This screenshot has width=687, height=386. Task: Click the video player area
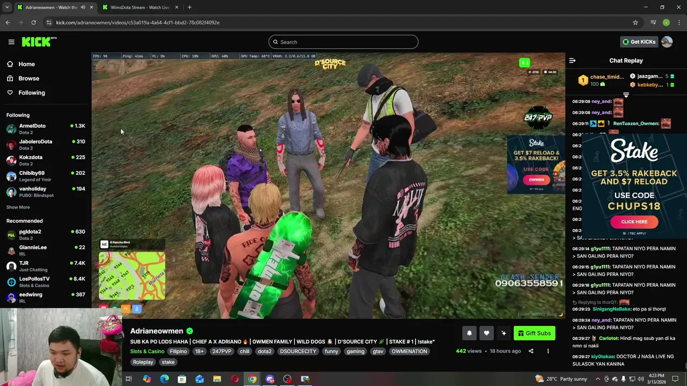(x=328, y=185)
